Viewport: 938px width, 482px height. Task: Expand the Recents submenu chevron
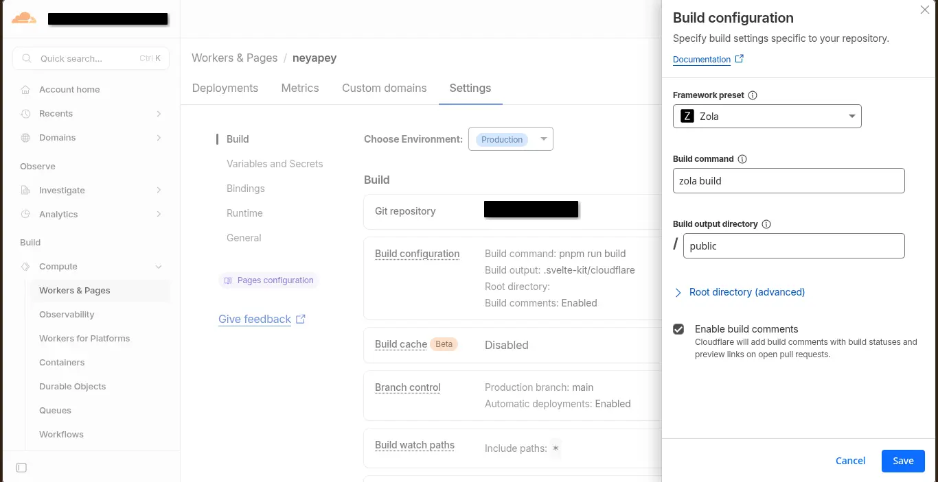pyautogui.click(x=159, y=114)
